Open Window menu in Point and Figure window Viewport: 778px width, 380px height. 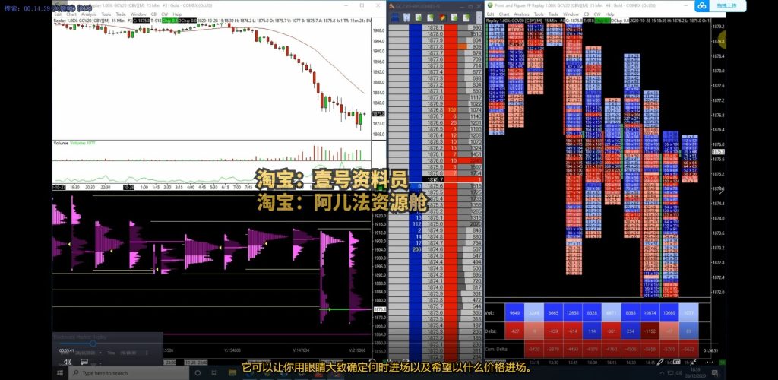(571, 14)
